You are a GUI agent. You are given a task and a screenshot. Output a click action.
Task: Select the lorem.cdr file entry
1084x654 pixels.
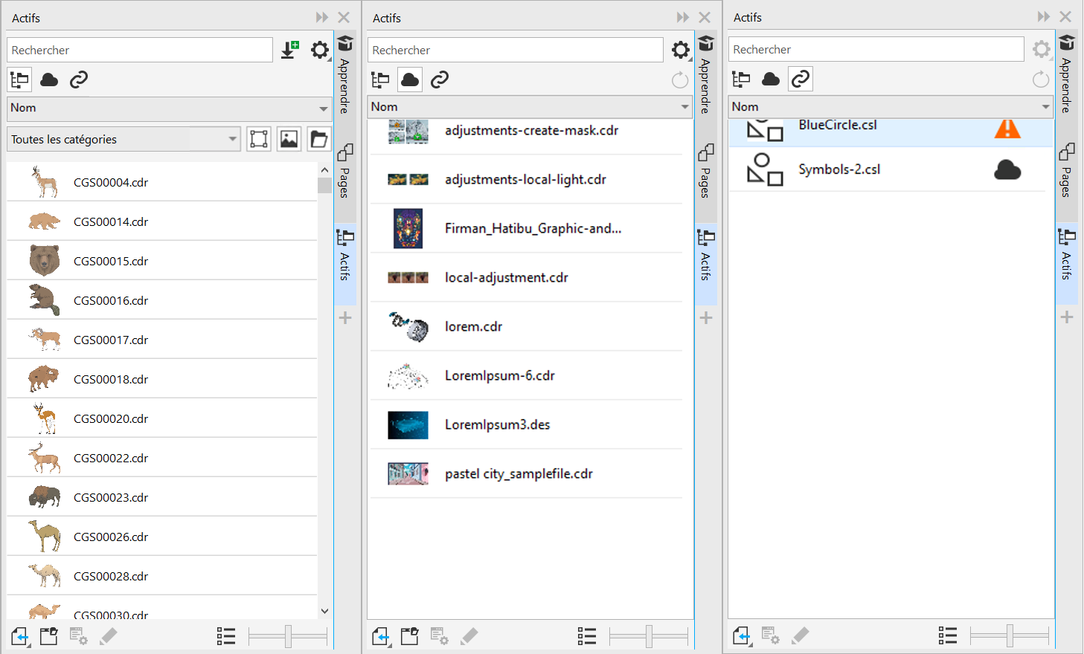(x=473, y=326)
